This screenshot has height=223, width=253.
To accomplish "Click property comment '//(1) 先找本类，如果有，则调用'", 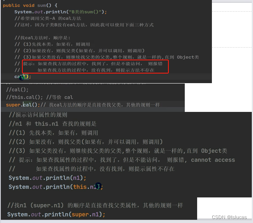I will (x=53, y=133).
